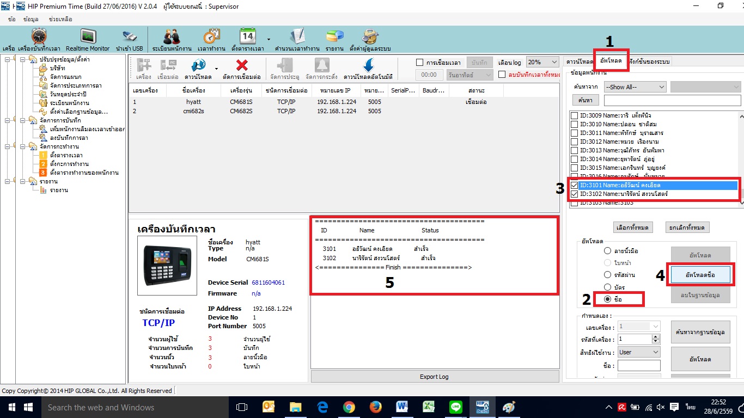Image resolution: width=744 pixels, height=418 pixels.
Task: Open the เตือน log percentage dropdown
Action: click(542, 63)
